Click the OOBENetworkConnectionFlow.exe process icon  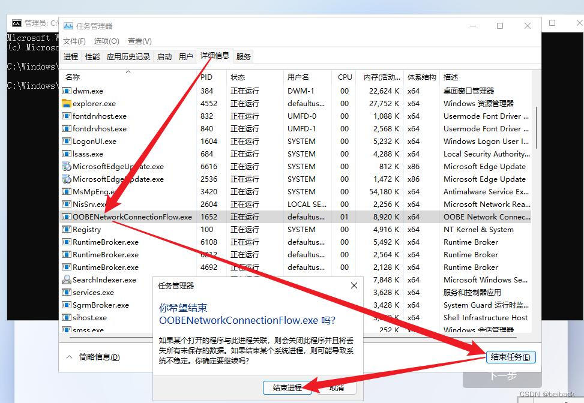pyautogui.click(x=66, y=217)
